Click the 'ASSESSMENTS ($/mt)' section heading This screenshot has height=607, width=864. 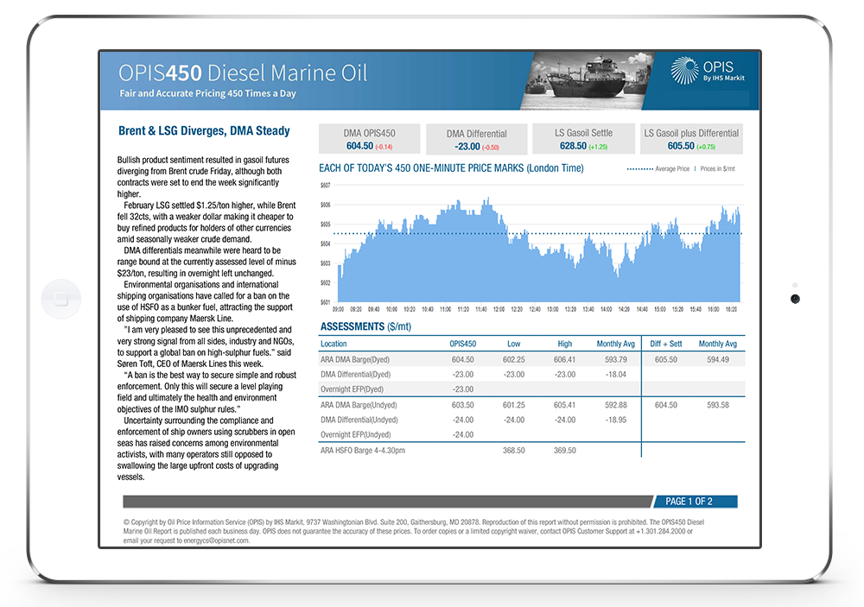[365, 326]
